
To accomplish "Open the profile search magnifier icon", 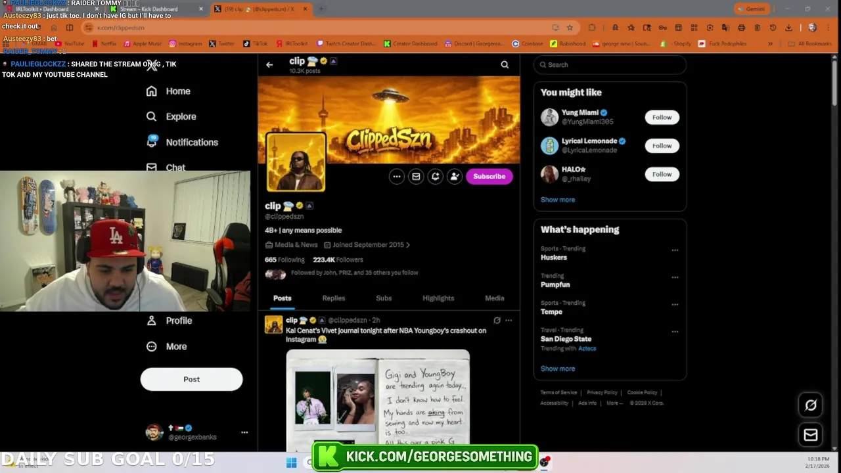I will tap(505, 64).
